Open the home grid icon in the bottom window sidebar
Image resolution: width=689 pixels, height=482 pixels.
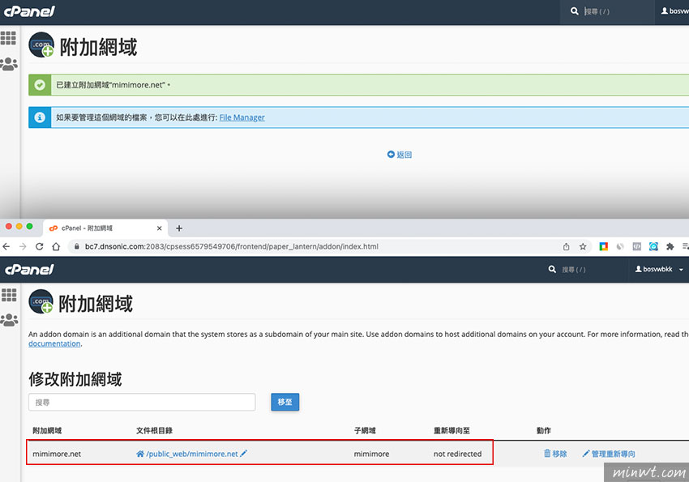click(x=9, y=295)
